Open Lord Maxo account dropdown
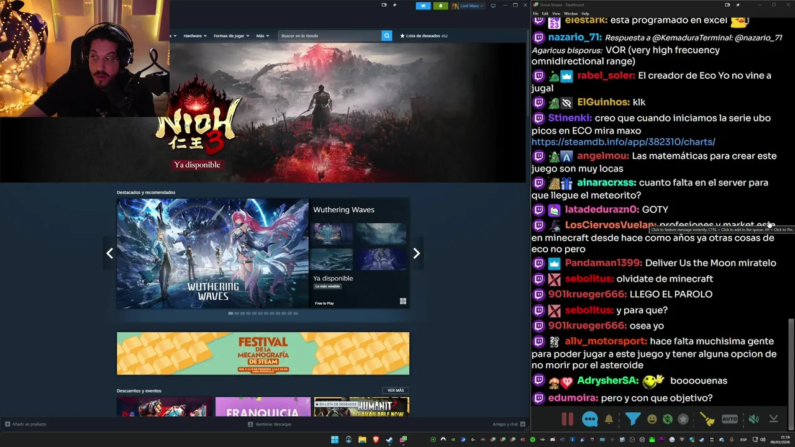 [x=468, y=6]
